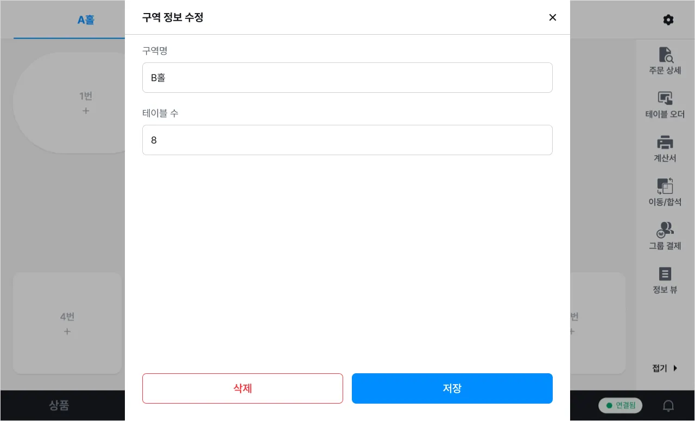This screenshot has height=421, width=695.
Task: Click the 연결됨 connection status badge
Action: point(620,405)
